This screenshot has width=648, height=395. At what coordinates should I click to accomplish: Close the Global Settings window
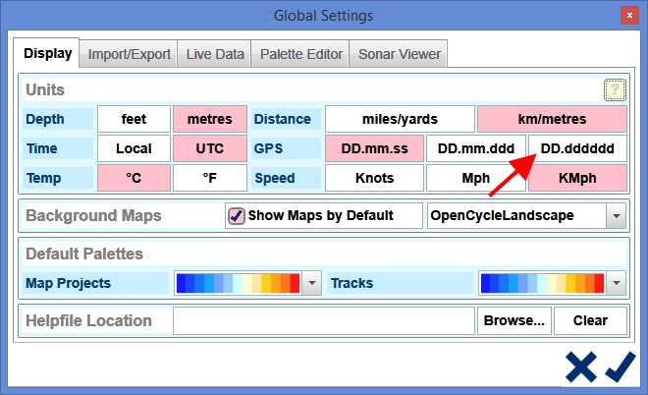click(x=626, y=15)
